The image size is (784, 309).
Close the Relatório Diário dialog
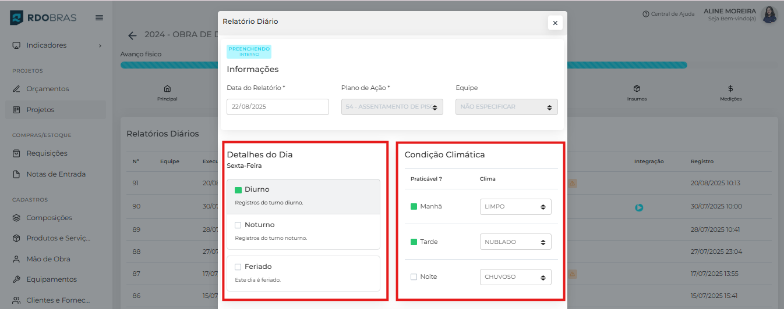[555, 23]
